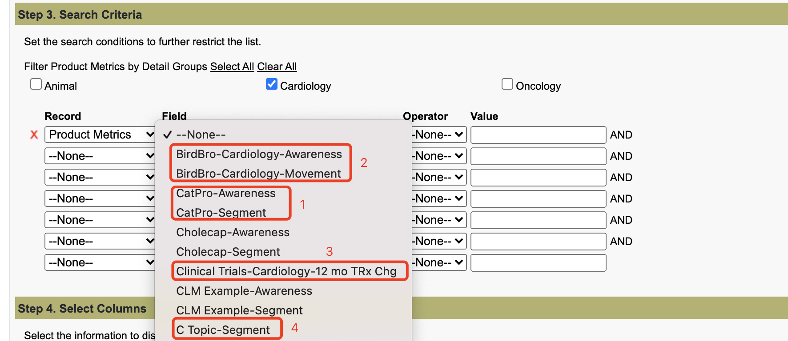Select the Cholecap-Awareness field option
The height and width of the screenshot is (341, 788).
pos(233,232)
